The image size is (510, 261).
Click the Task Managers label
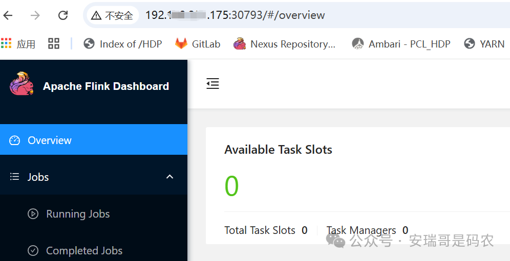[x=362, y=230]
